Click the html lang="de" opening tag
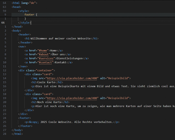 point(24,3)
